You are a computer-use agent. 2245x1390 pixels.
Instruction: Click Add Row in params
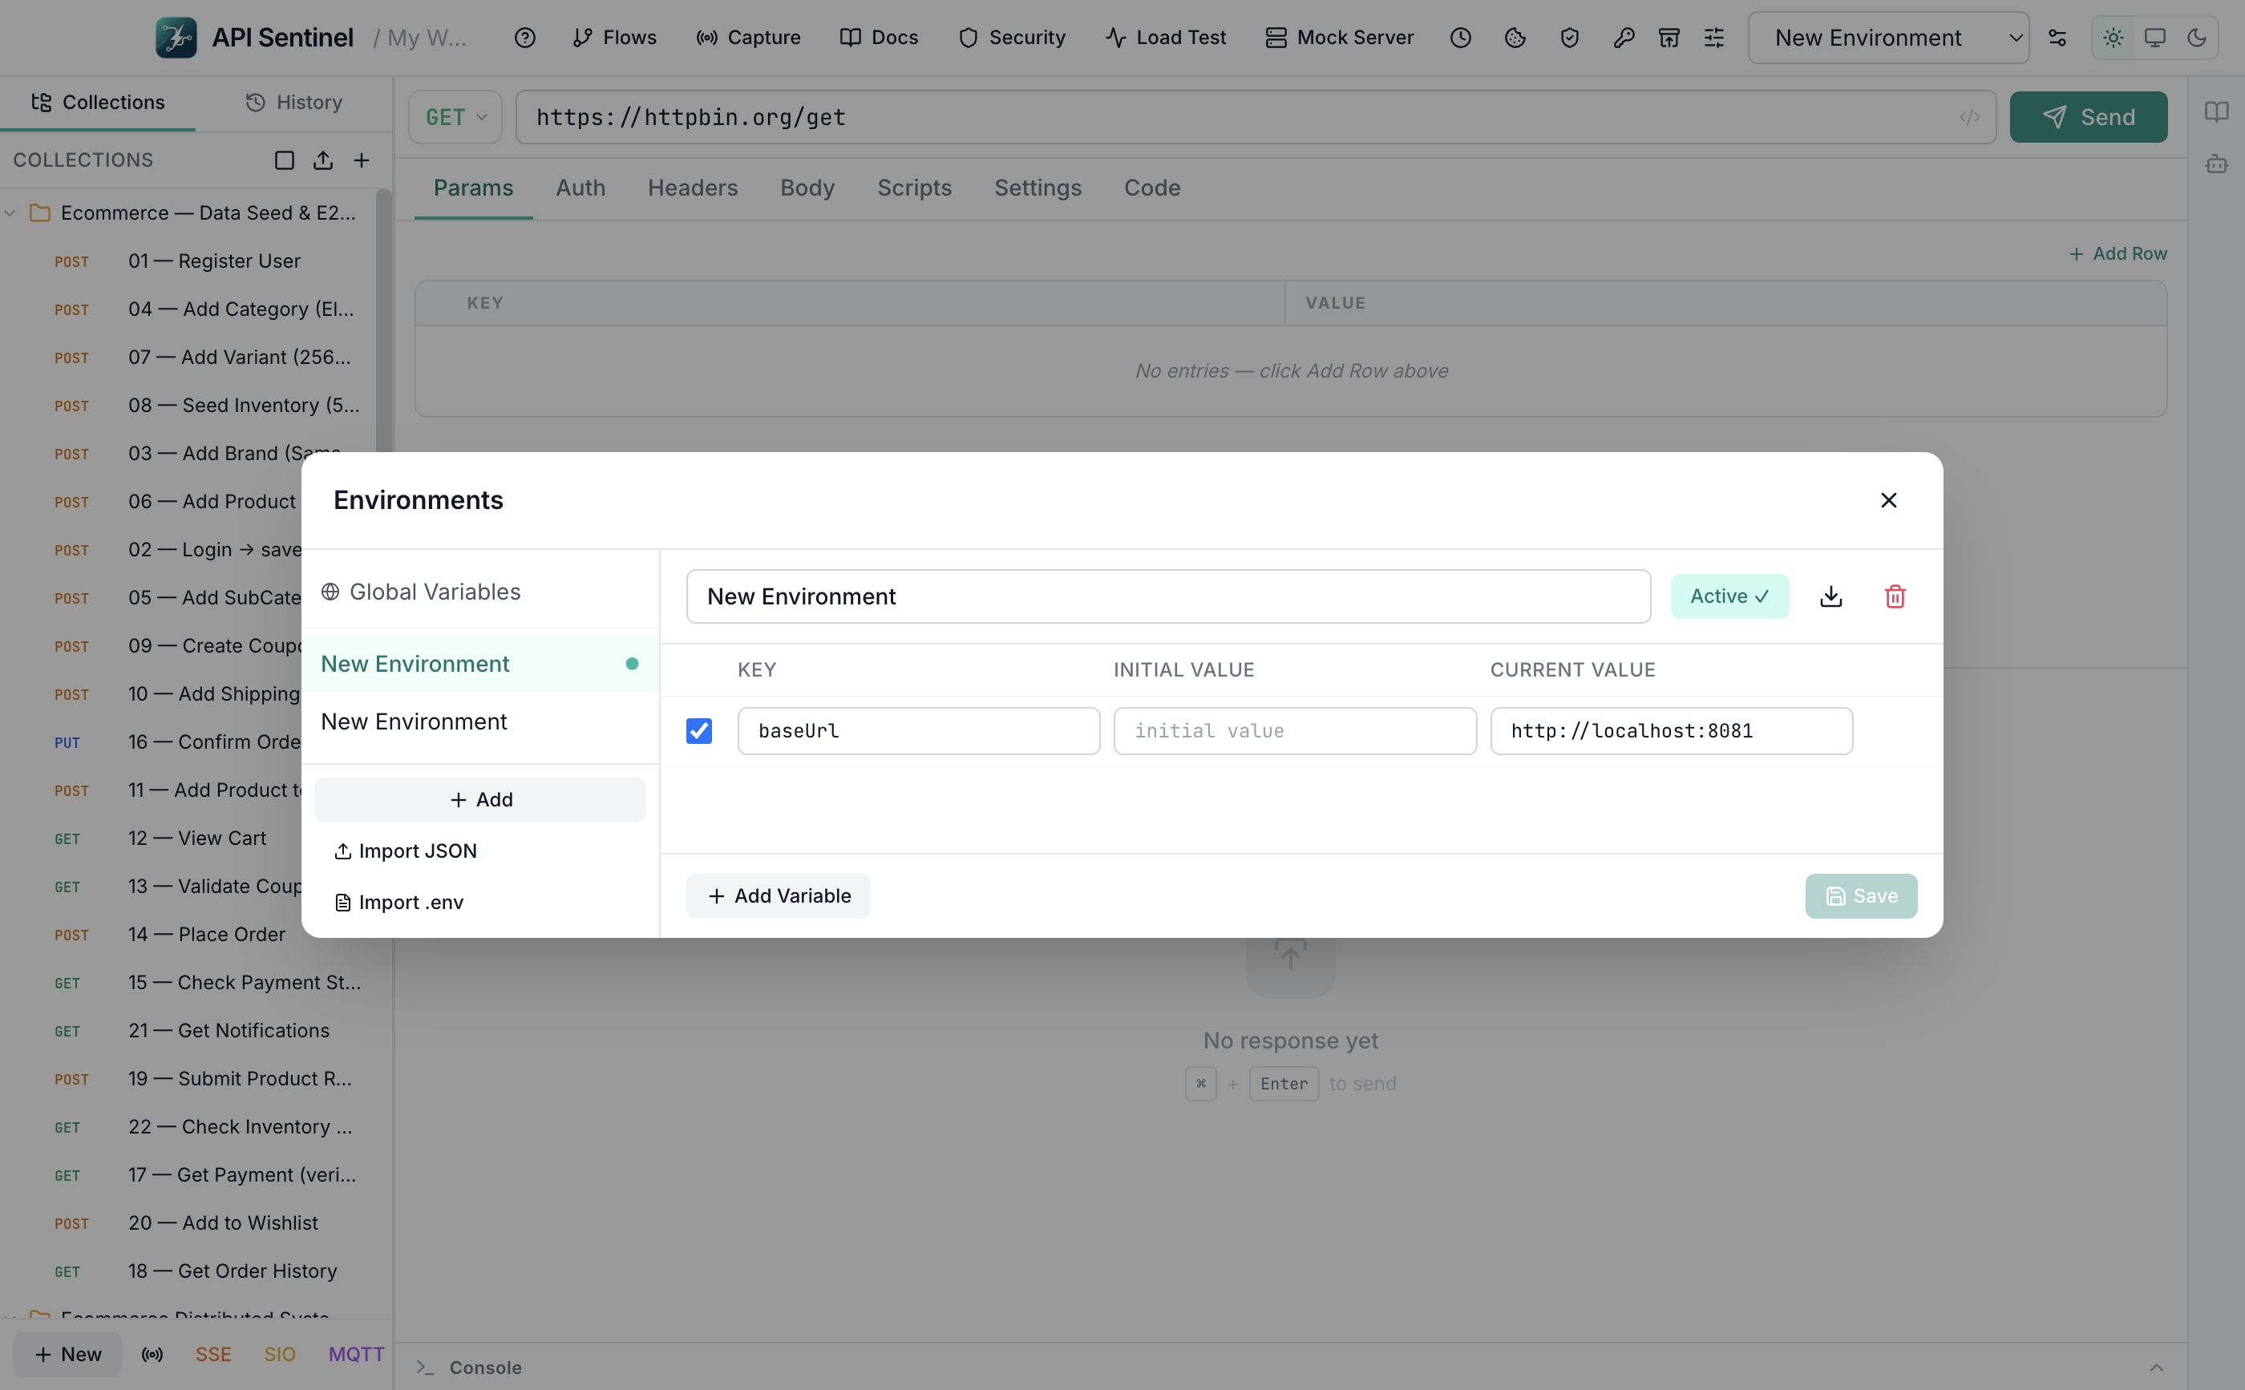[x=2118, y=254]
